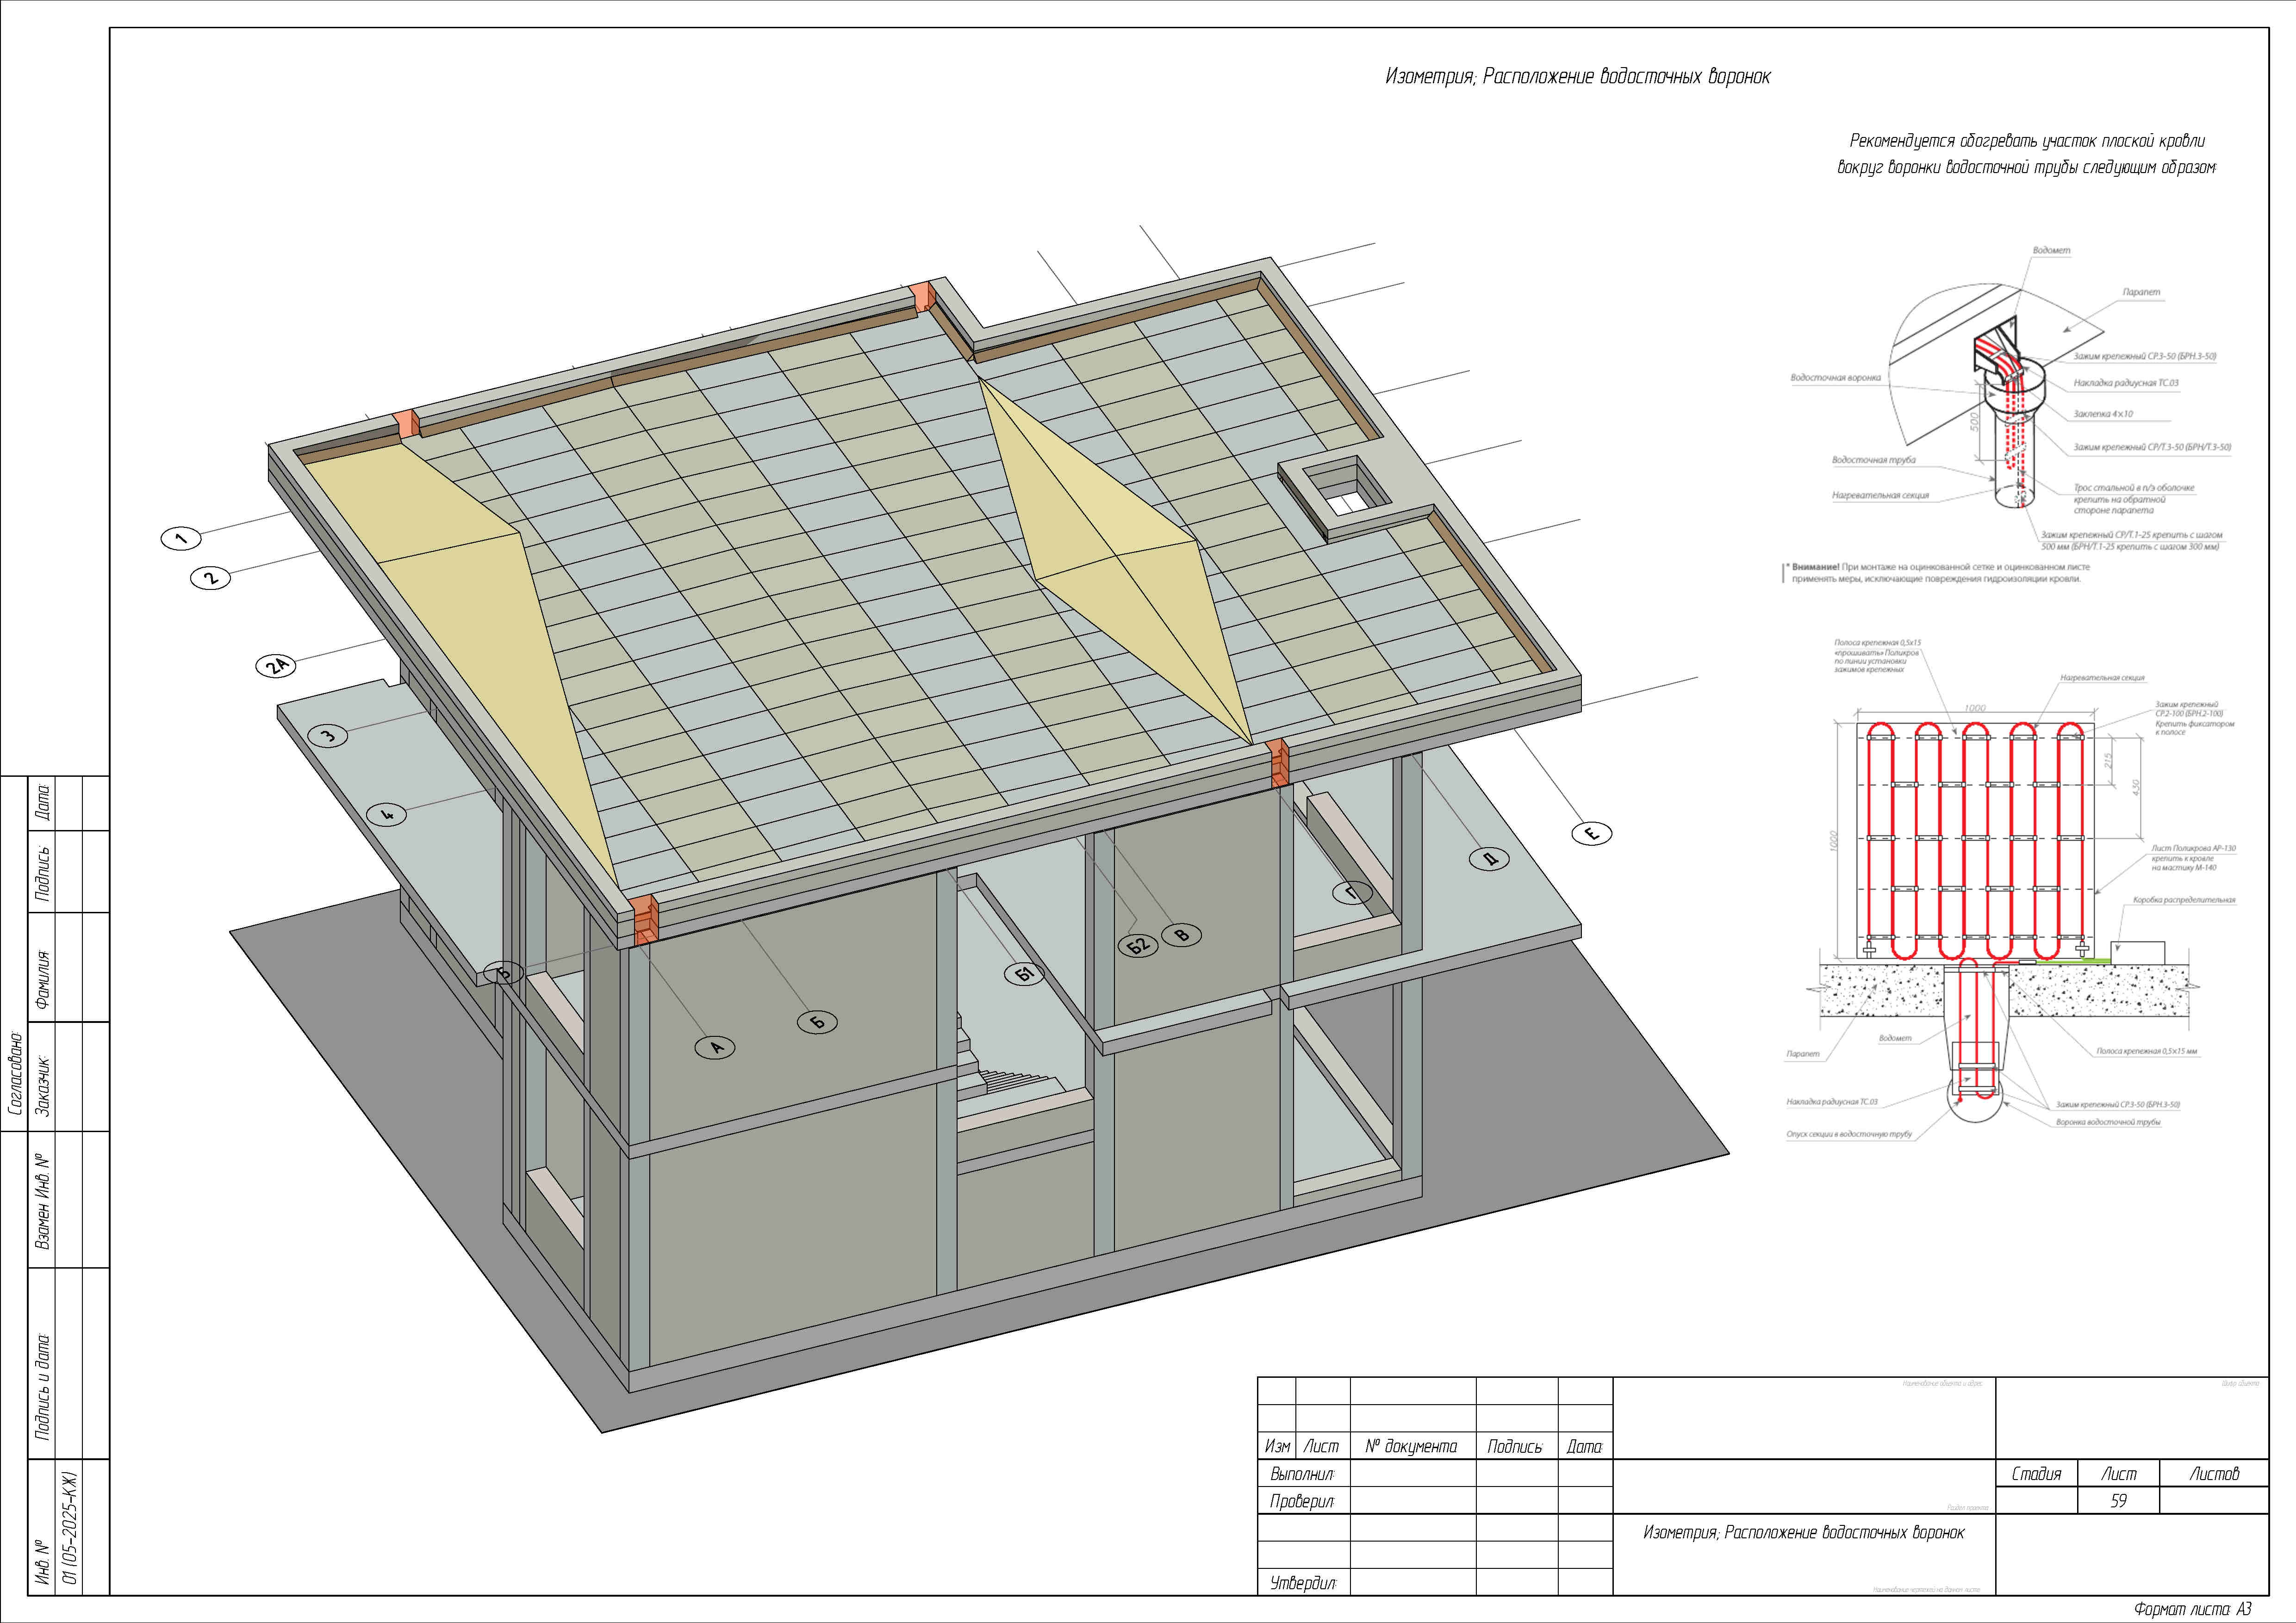Click the bold 'Внимание!' warning text
Image resolution: width=2296 pixels, height=1623 pixels.
coord(1815,567)
